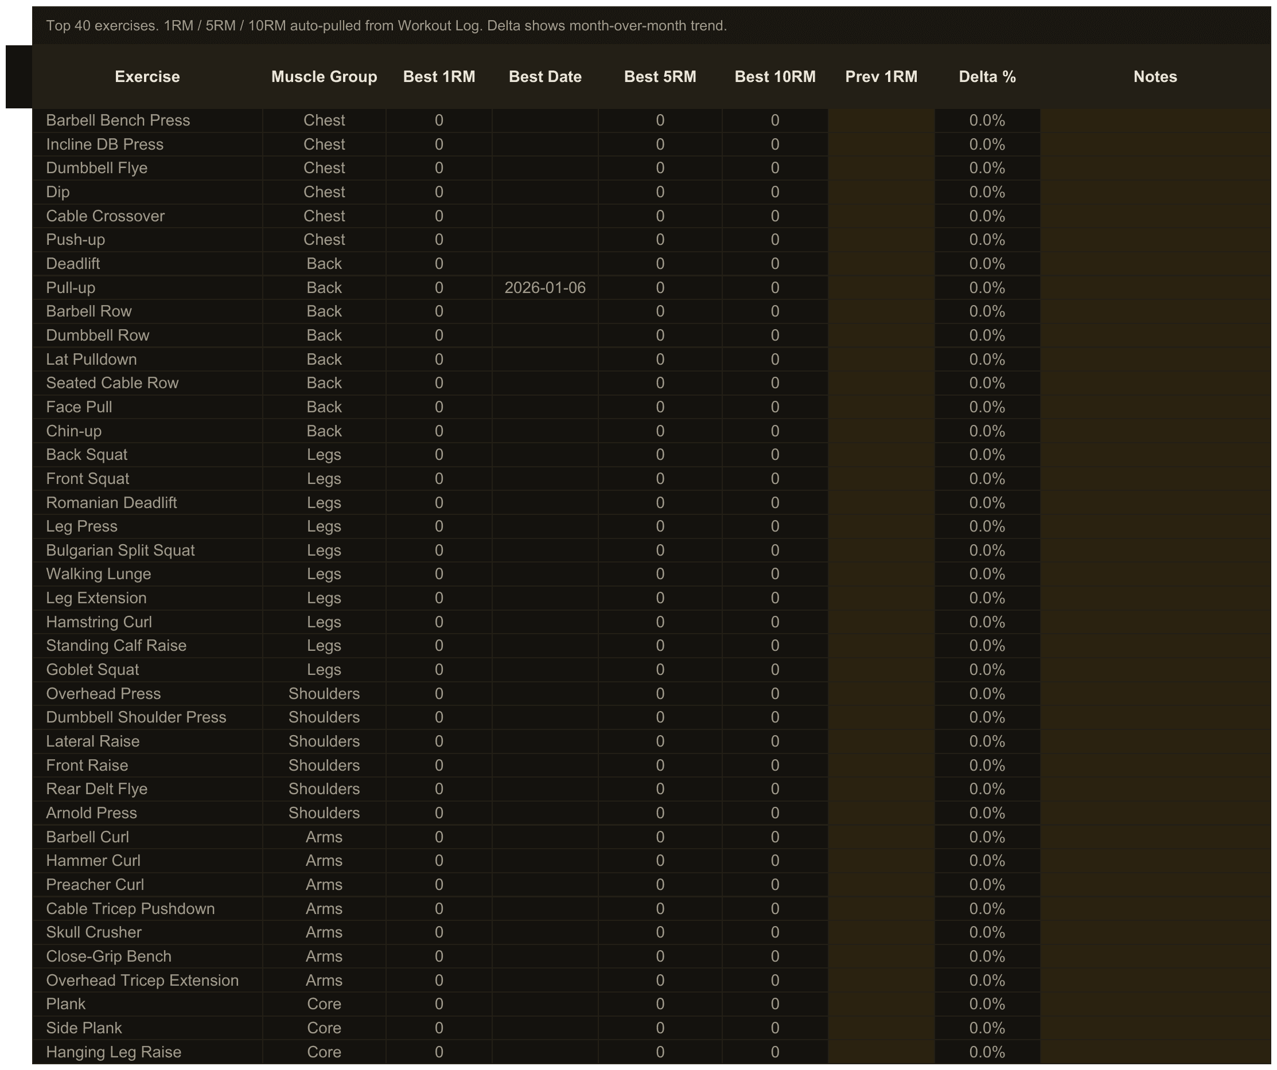1277x1070 pixels.
Task: Click the Barbell Curl cell
Action: pyautogui.click(x=147, y=837)
